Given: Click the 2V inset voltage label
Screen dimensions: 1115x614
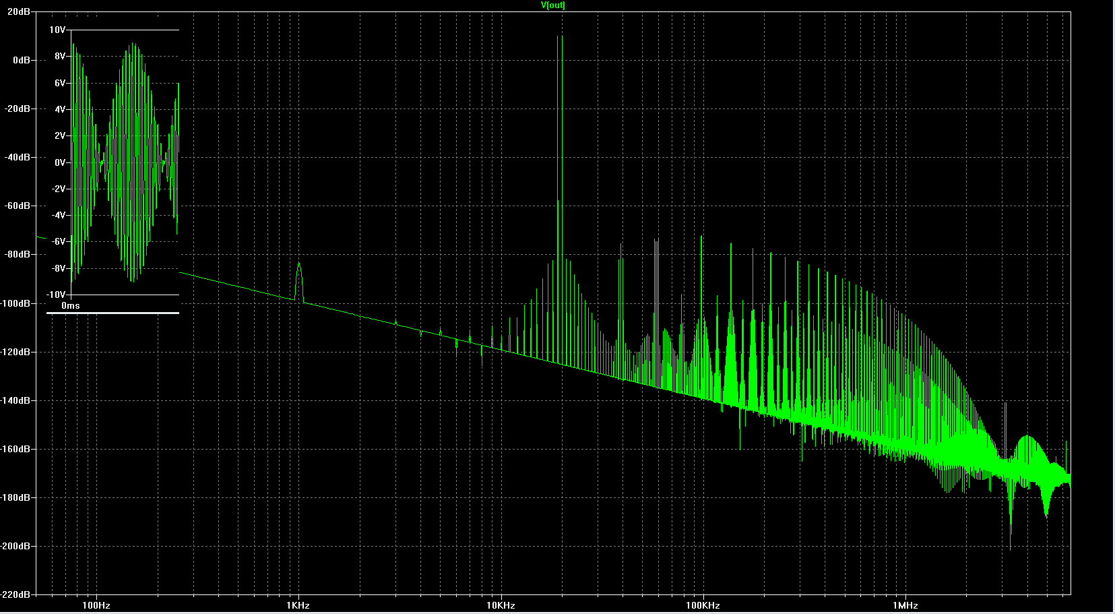Looking at the screenshot, I should tap(60, 135).
